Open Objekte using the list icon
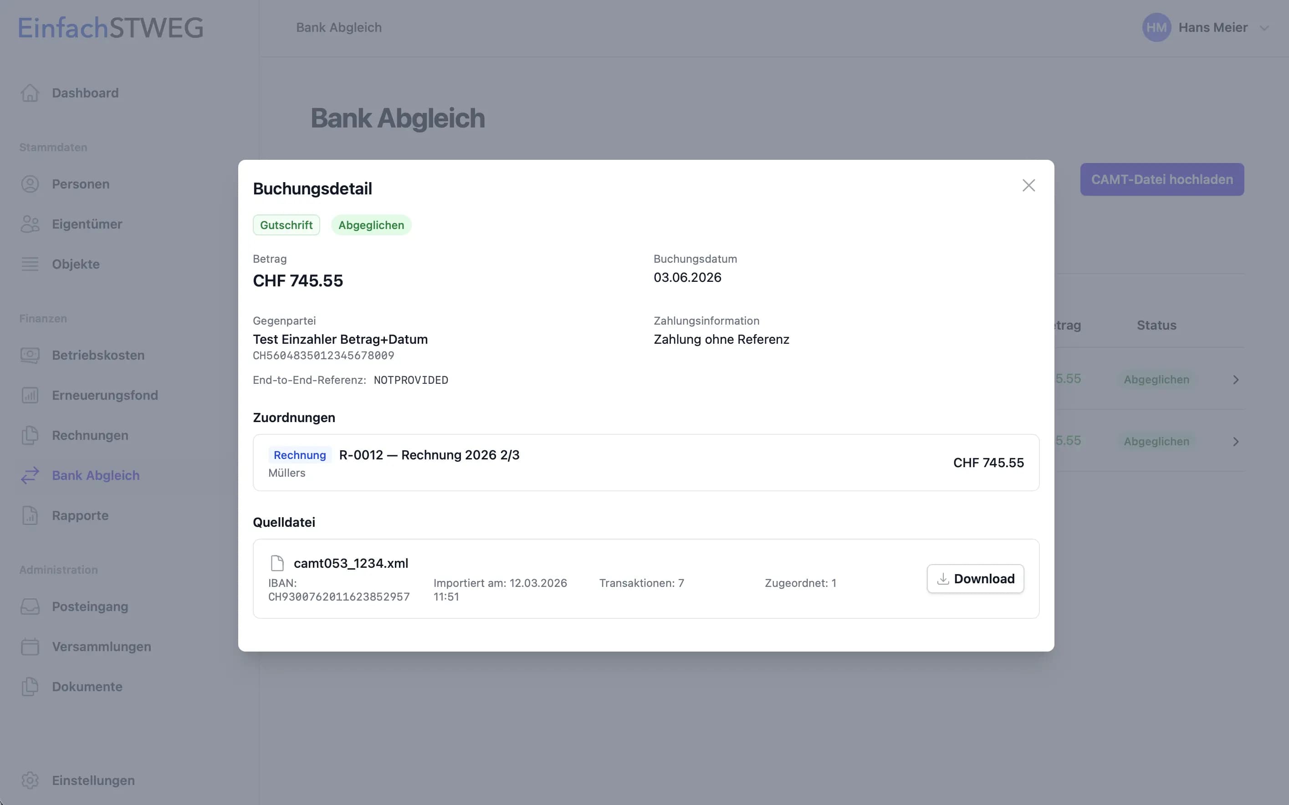Screen dimensions: 1289x805 pos(31,264)
